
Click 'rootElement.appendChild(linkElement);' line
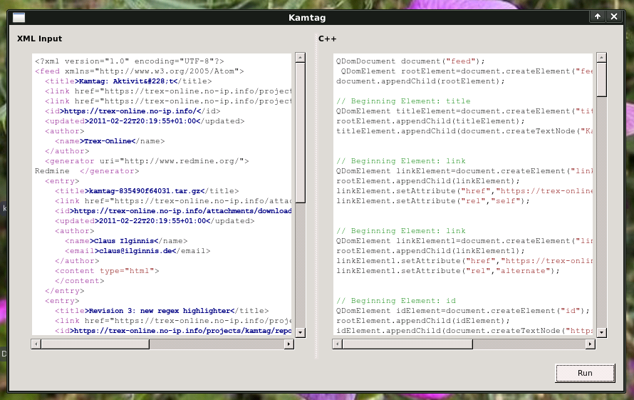click(x=428, y=181)
